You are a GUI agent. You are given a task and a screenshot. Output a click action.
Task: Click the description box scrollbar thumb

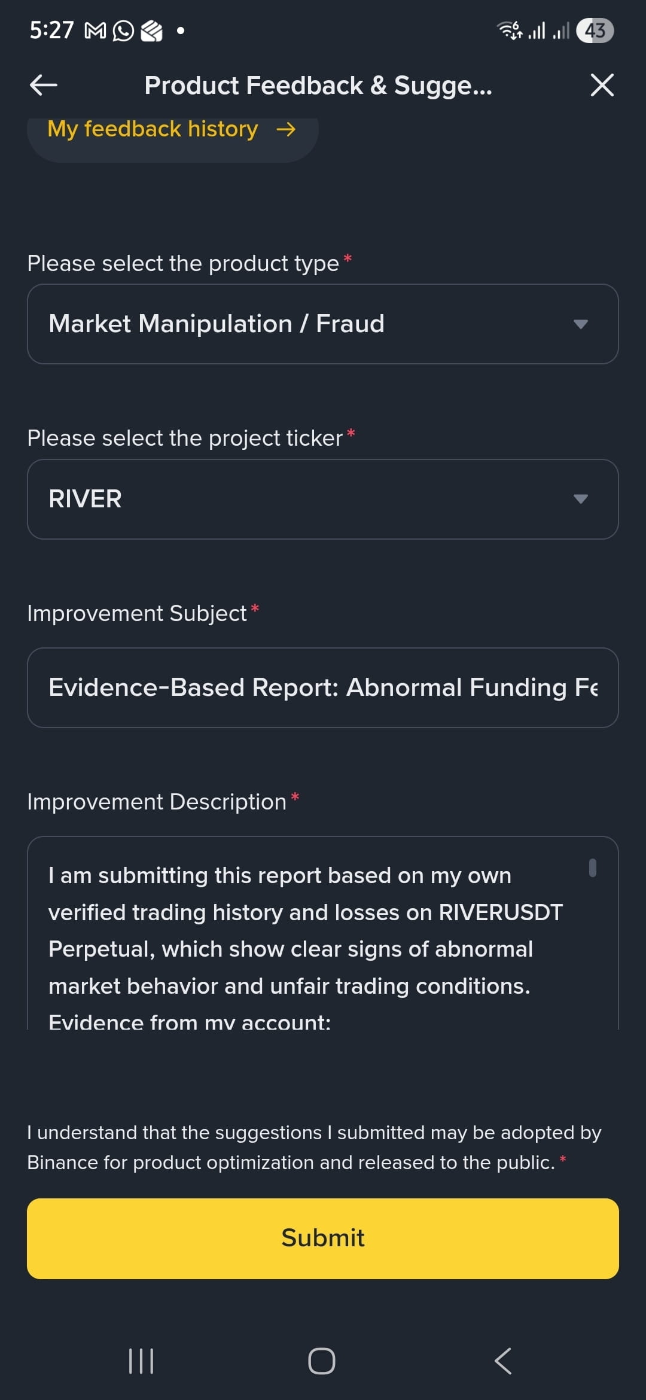592,868
